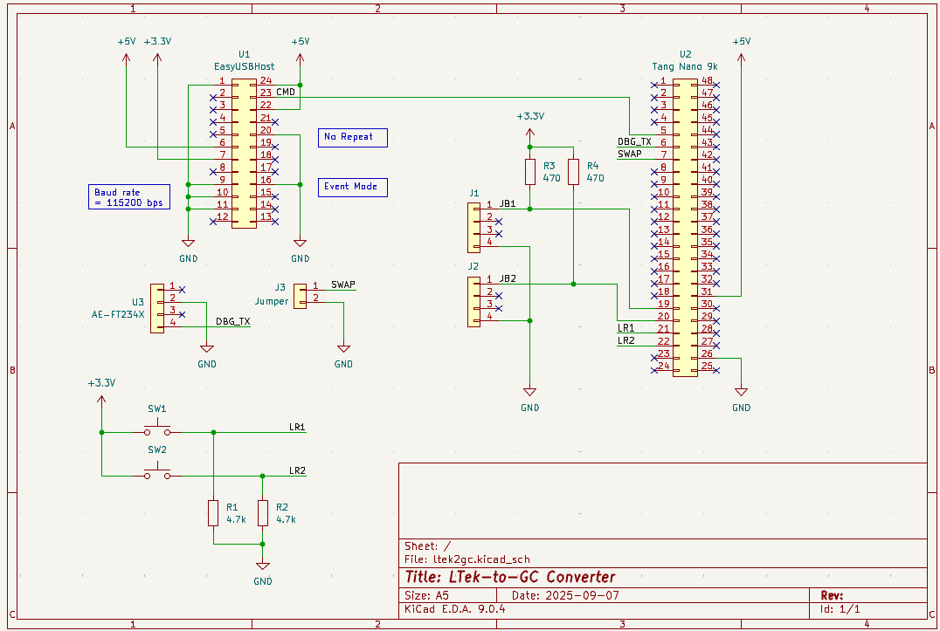Click the GND symbol below resistors R1 and R2
This screenshot has width=940, height=631.
pos(263,566)
